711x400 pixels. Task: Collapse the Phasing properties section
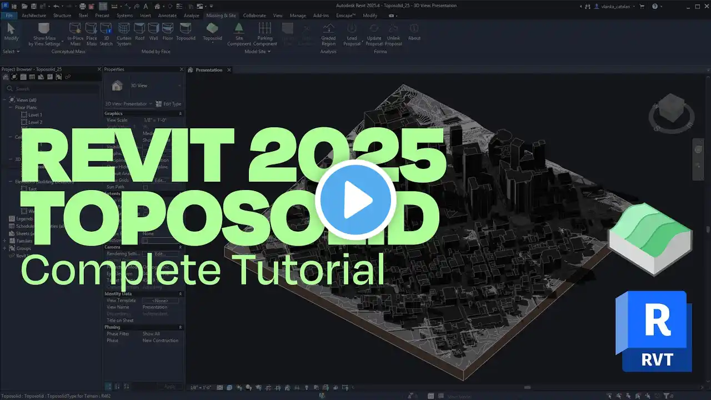(x=180, y=327)
